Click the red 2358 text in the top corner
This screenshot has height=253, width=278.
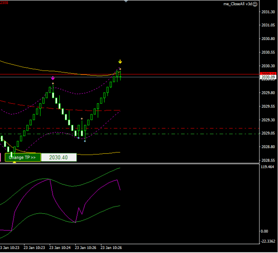point(4,3)
